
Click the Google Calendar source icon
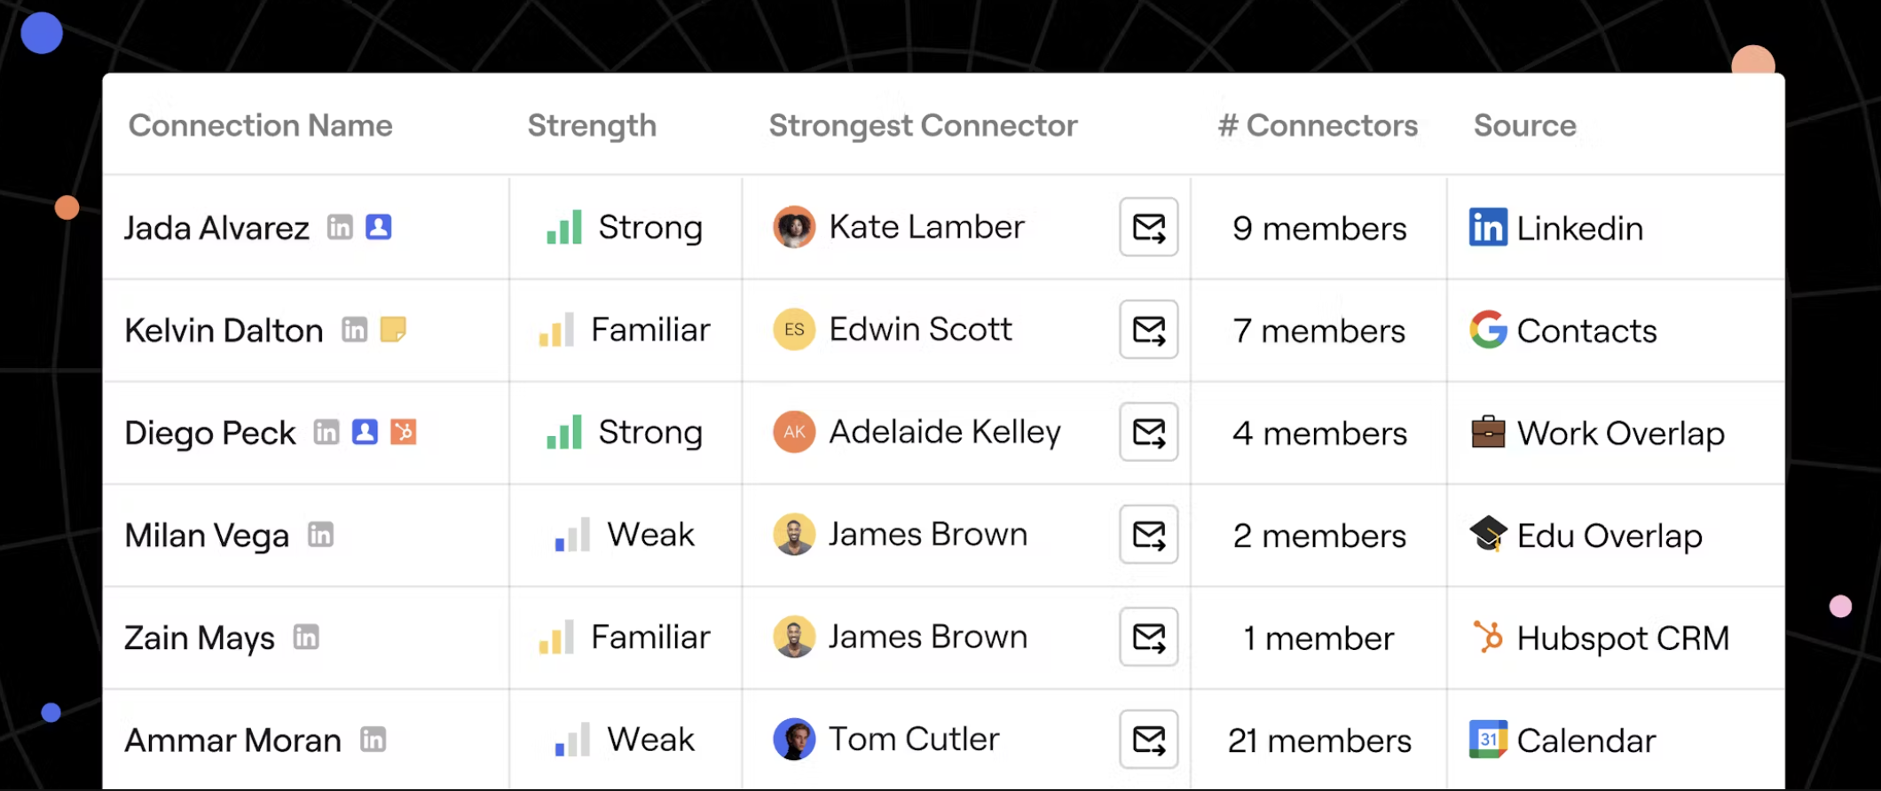pos(1488,740)
